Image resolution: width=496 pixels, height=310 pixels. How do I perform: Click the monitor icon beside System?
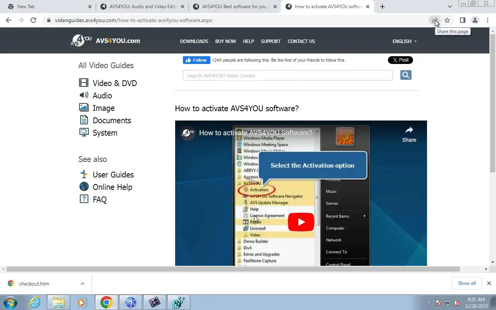84,132
